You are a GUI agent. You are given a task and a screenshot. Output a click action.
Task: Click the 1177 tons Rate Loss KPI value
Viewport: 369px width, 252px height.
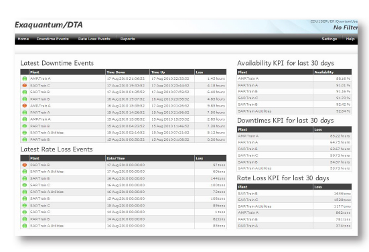coord(342,206)
